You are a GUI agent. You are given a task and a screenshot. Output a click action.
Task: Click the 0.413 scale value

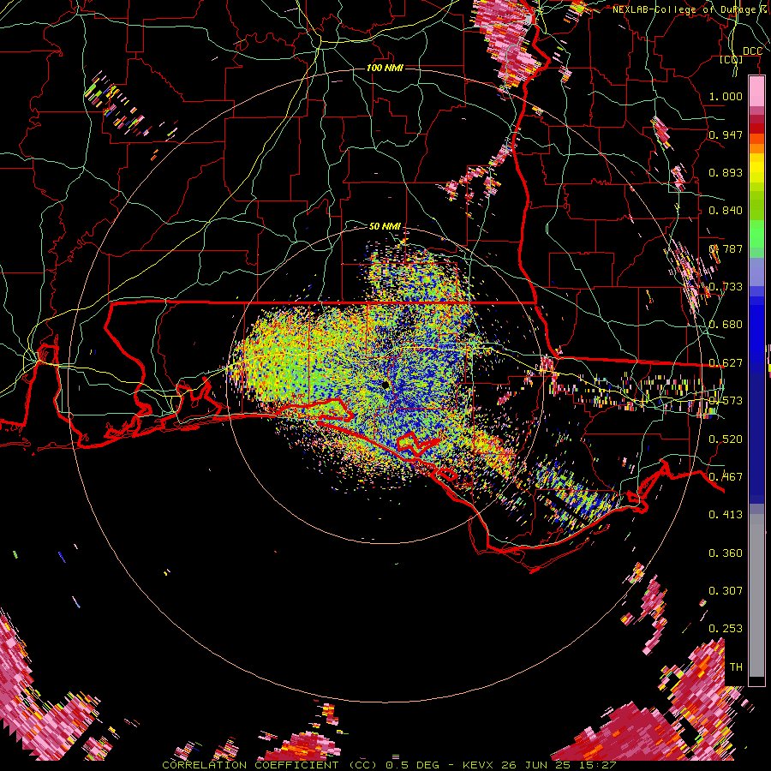pos(726,515)
